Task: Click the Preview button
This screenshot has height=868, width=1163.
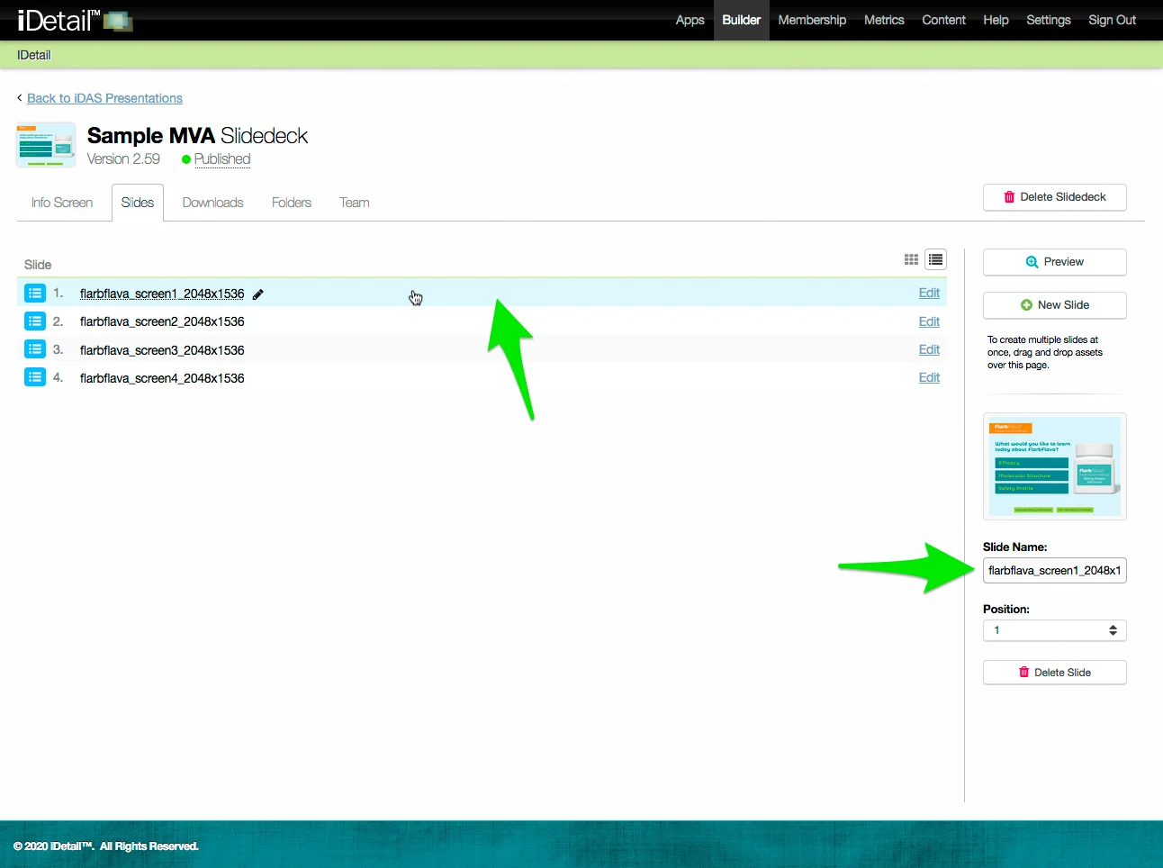Action: pos(1055,262)
